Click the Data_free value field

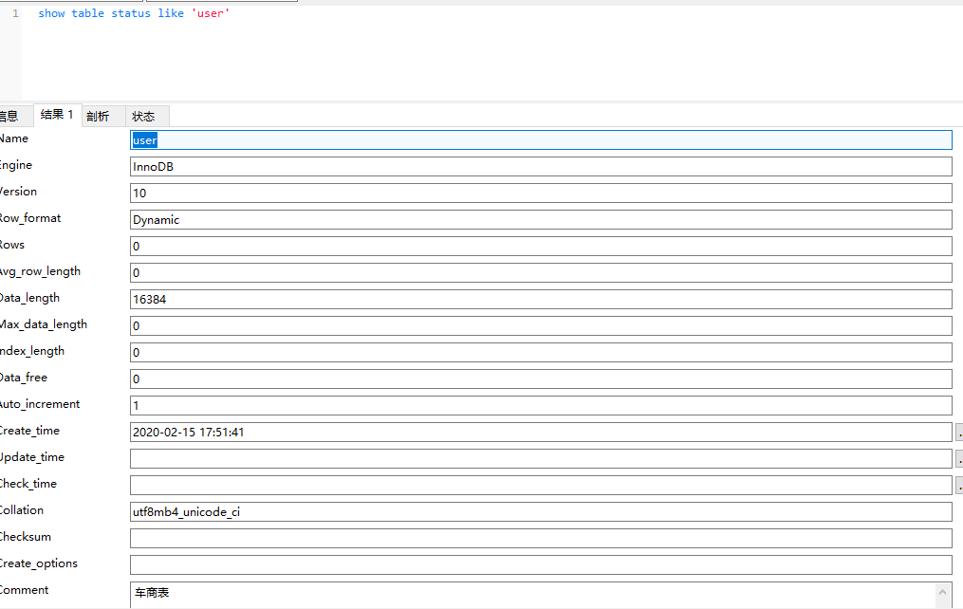[x=541, y=378]
